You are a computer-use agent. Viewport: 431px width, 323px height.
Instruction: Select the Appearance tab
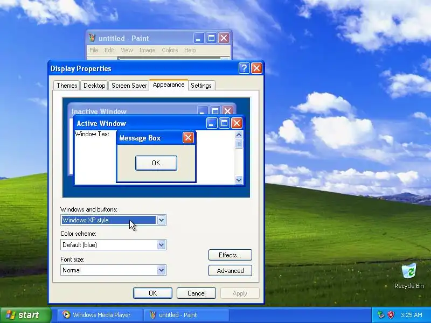click(x=169, y=85)
